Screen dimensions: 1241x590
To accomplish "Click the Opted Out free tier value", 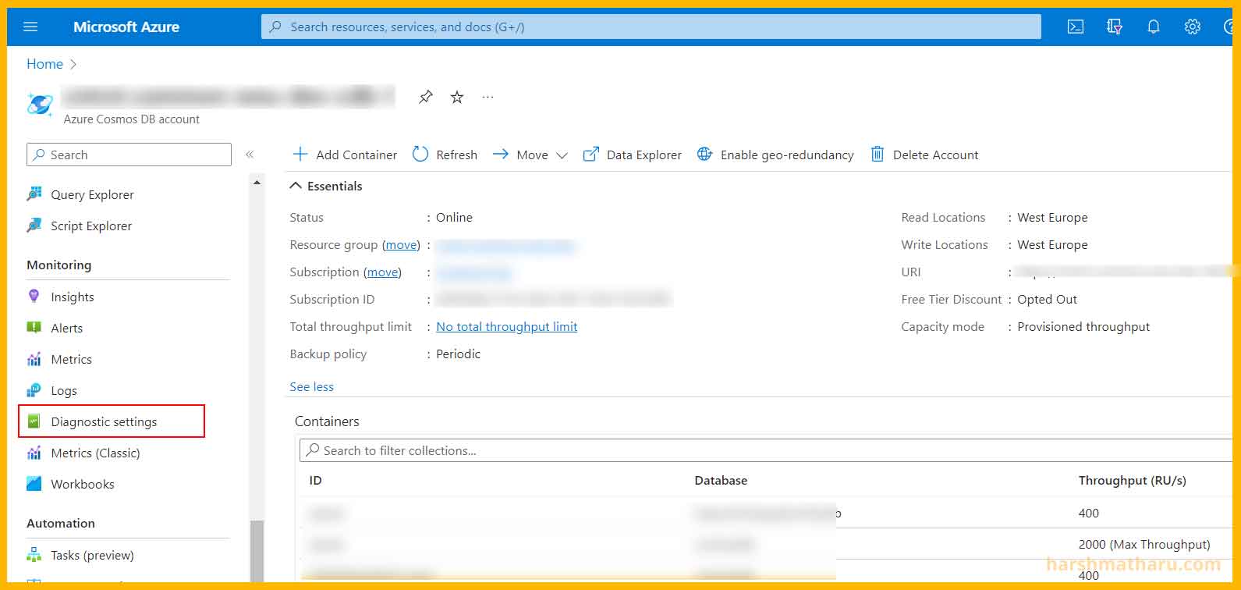I will (1047, 299).
